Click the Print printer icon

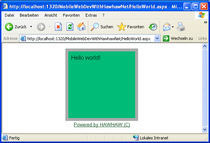tap(181, 27)
